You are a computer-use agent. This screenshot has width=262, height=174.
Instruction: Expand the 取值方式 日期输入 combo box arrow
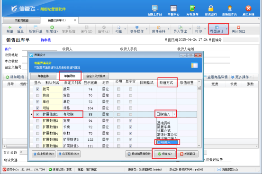pyautogui.click(x=174, y=114)
